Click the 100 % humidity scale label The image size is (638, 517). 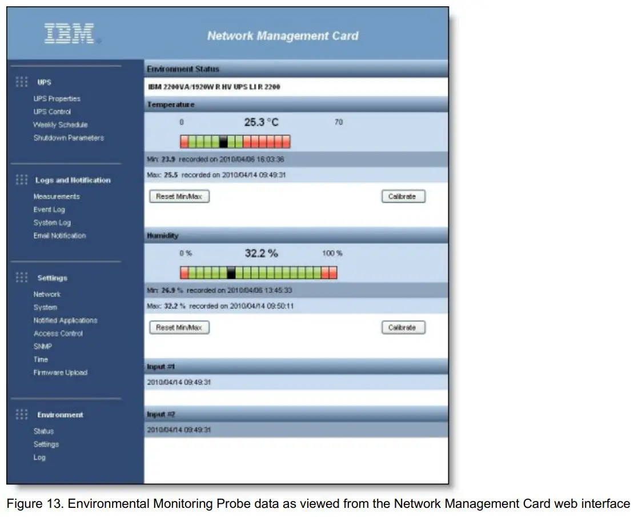(x=332, y=253)
